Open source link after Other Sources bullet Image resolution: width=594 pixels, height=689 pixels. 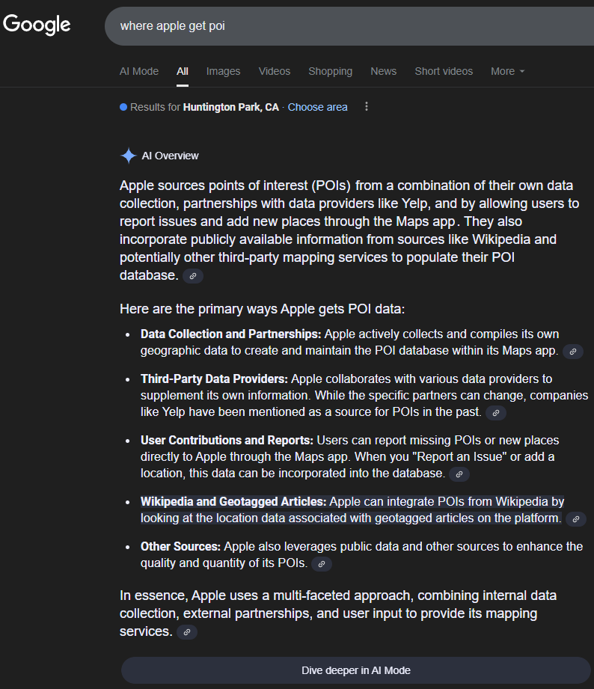(322, 564)
